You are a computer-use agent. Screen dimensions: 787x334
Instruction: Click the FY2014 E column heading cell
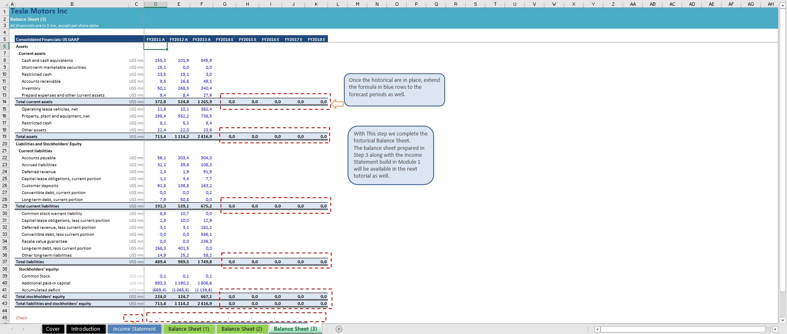click(225, 39)
